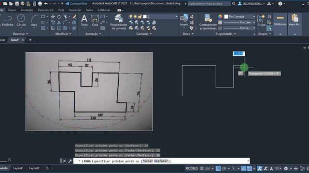Click the Elipse tool icon
309x173 pixels.
[x=43, y=23]
